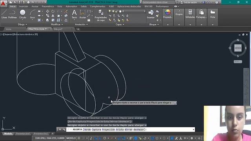Switch to the Insertar ribbon tab
Screen dimensions: 251x141
[24, 6]
